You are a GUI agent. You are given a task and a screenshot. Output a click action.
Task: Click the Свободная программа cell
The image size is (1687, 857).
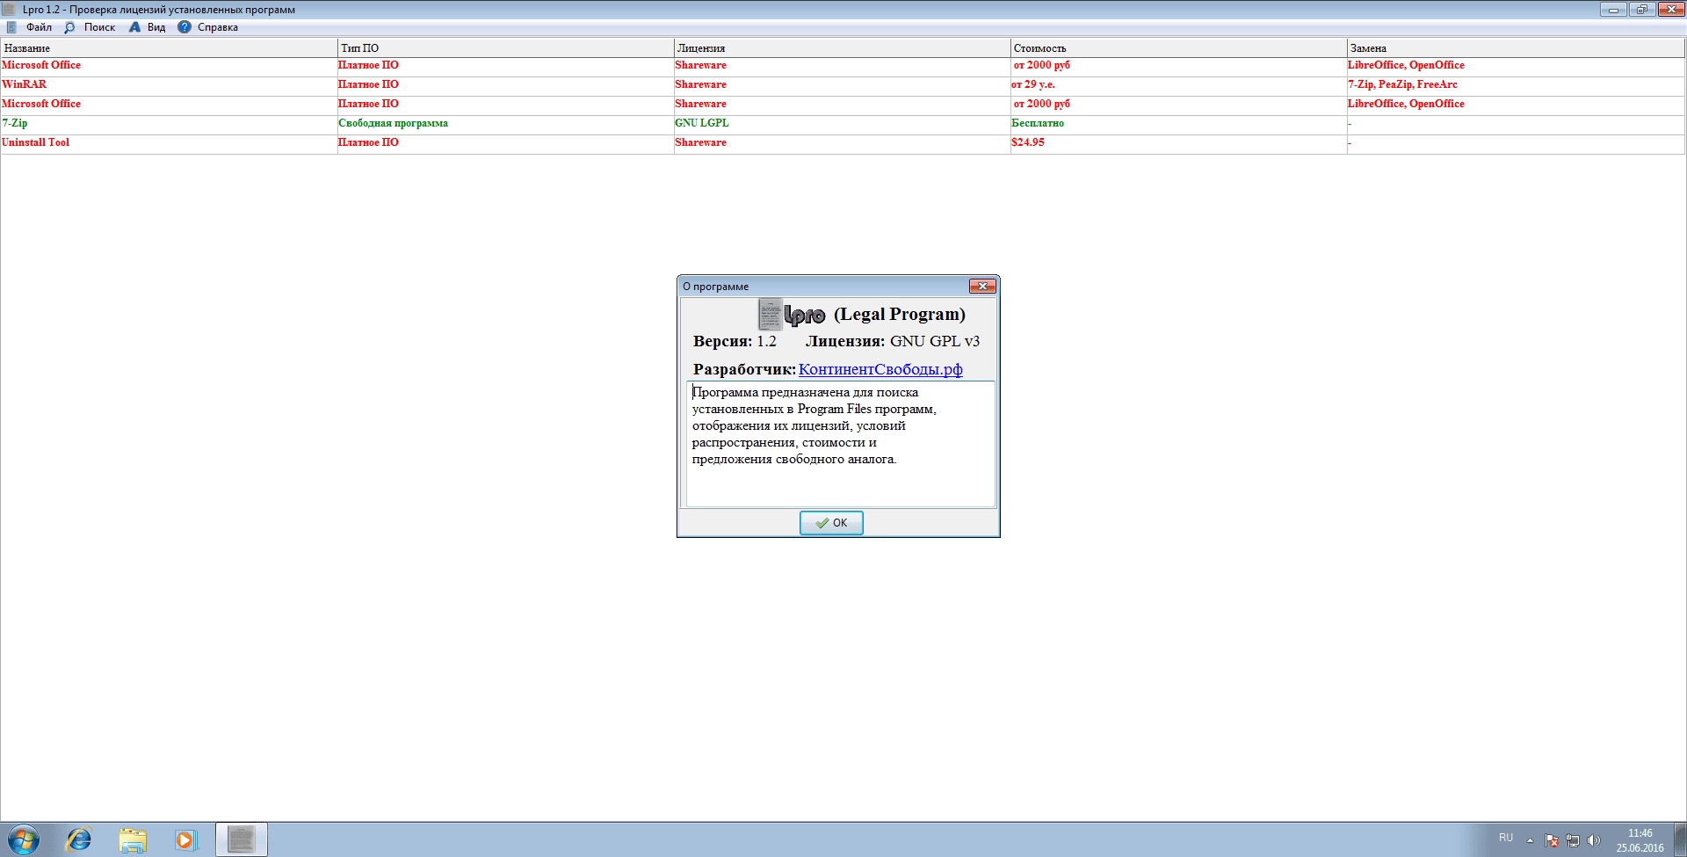click(393, 123)
